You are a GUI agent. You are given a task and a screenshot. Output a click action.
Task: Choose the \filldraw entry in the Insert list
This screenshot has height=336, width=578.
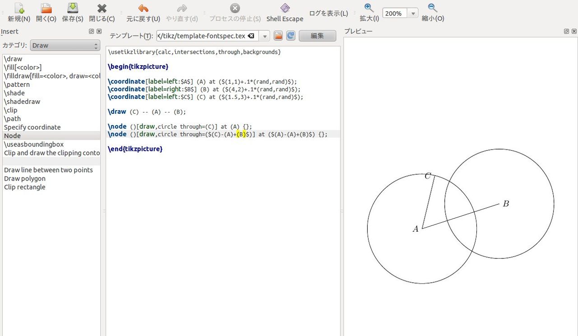click(51, 76)
